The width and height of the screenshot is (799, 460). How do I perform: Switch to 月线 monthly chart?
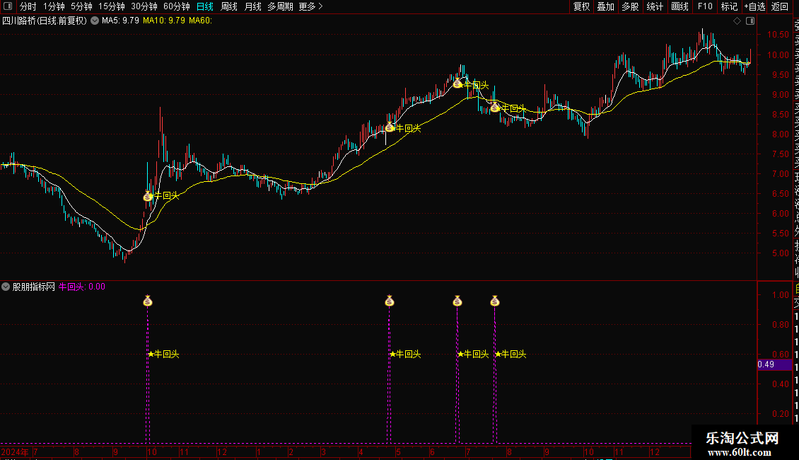point(252,6)
